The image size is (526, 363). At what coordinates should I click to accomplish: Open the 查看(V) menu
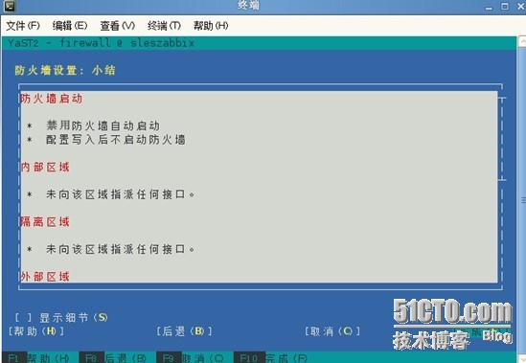click(x=118, y=26)
